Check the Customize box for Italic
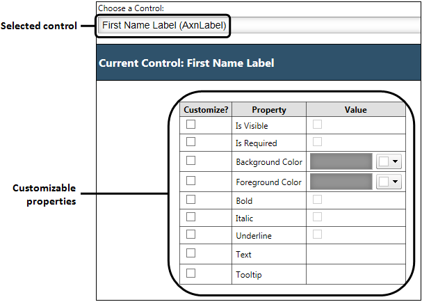This screenshot has width=422, height=302. pyautogui.click(x=190, y=217)
